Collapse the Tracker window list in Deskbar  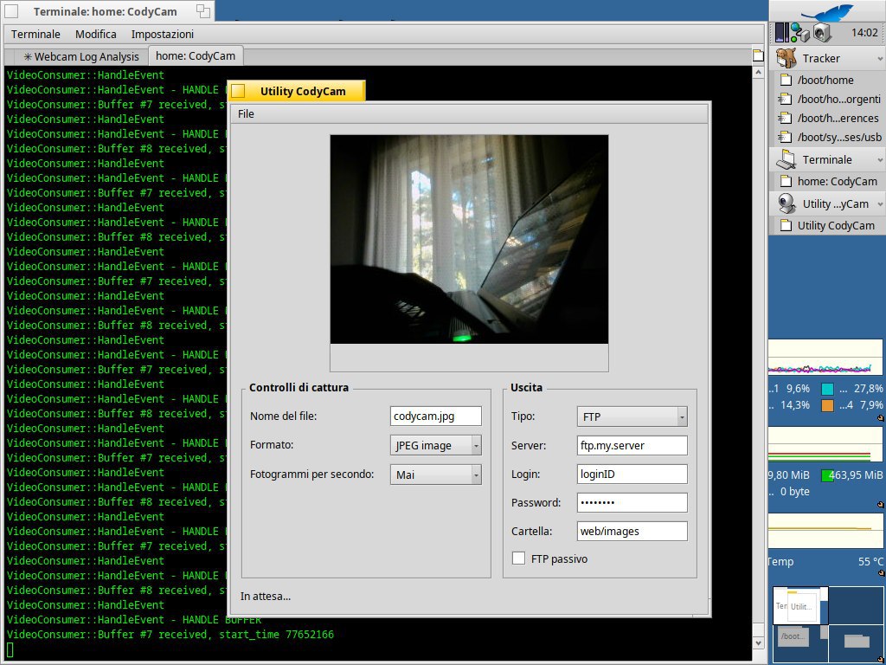(879, 59)
